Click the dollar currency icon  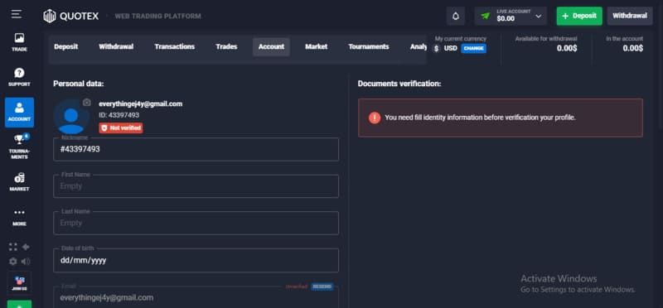pos(437,49)
